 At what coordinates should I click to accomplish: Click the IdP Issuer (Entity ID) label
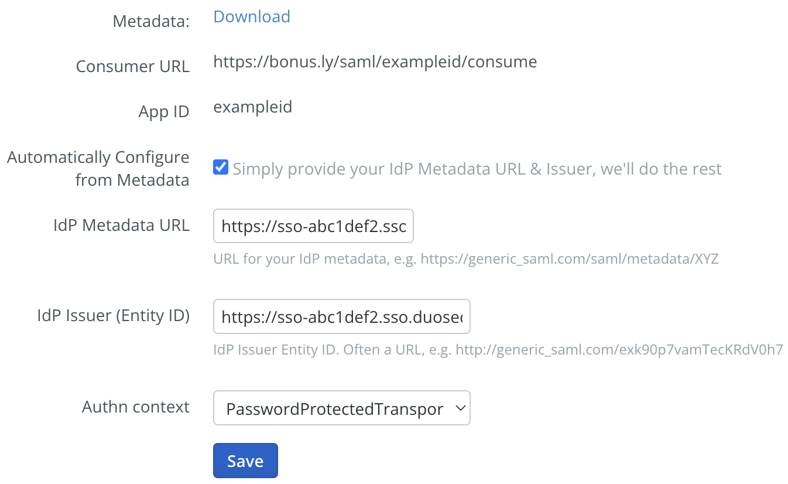point(113,315)
